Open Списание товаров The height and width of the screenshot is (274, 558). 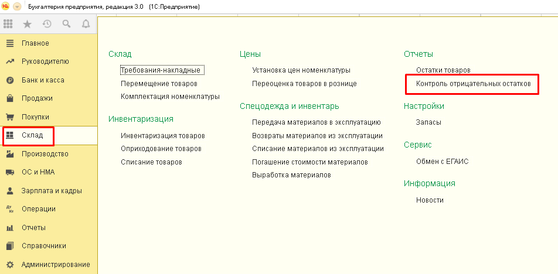tap(152, 162)
